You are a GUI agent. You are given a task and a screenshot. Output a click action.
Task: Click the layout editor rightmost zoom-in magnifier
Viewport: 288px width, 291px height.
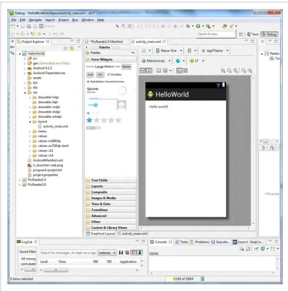coord(250,71)
